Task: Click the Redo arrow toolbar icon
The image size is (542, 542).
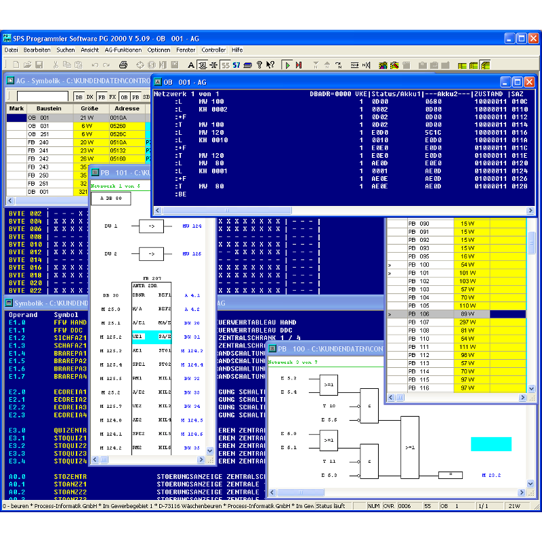Action: pos(106,64)
